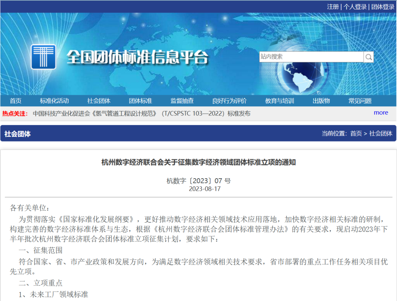Screen dimensions: 397x301
Task: Open the 个人登录 login link
Action: 355,7
